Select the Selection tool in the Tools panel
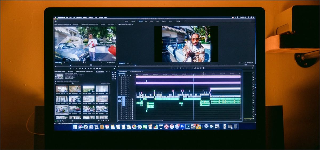The width and height of the screenshot is (320, 150). tap(113, 73)
